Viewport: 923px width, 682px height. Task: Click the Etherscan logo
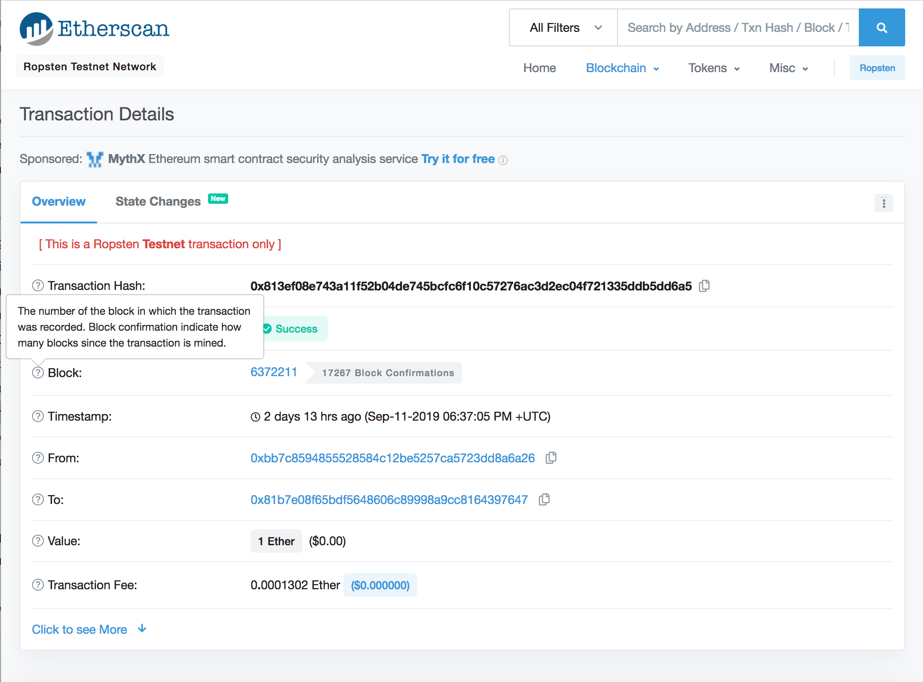[x=94, y=29]
